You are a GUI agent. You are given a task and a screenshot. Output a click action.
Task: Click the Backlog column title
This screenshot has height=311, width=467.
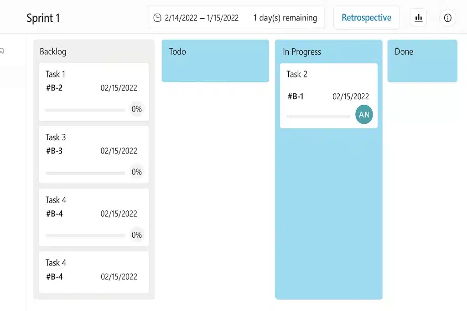coord(53,51)
